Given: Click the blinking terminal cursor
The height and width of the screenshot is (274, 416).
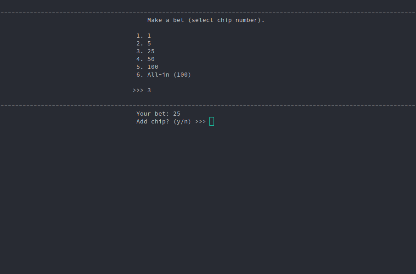Looking at the screenshot, I should click(x=211, y=121).
